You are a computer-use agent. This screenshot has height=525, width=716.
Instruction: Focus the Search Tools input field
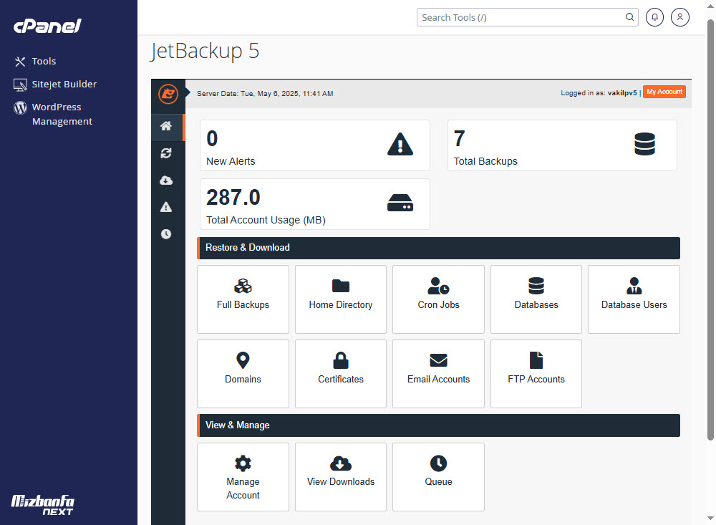point(528,17)
